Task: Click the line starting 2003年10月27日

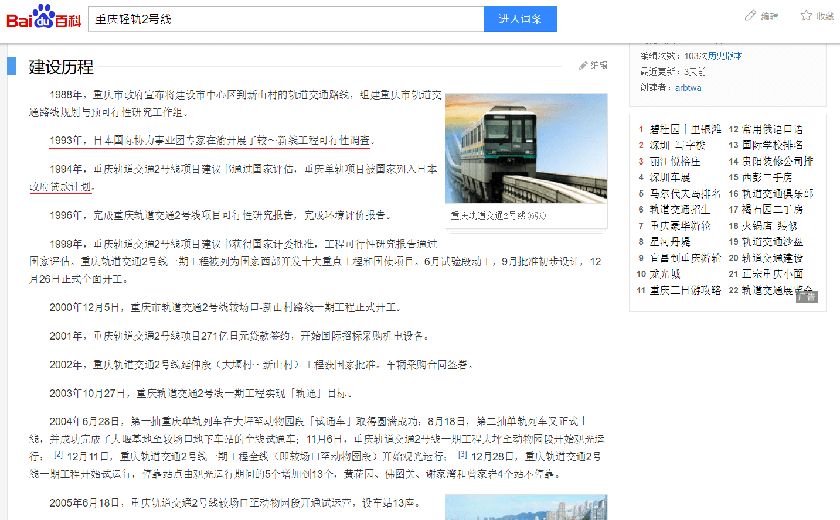Action: coord(201,393)
